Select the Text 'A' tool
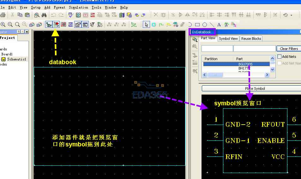The height and width of the screenshot is (179, 301). (219, 25)
